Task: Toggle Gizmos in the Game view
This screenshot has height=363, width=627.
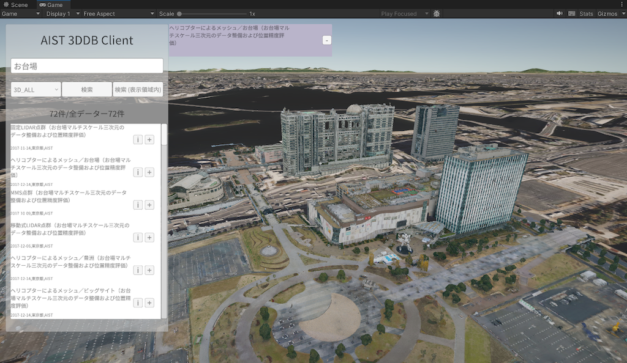Action: click(607, 13)
